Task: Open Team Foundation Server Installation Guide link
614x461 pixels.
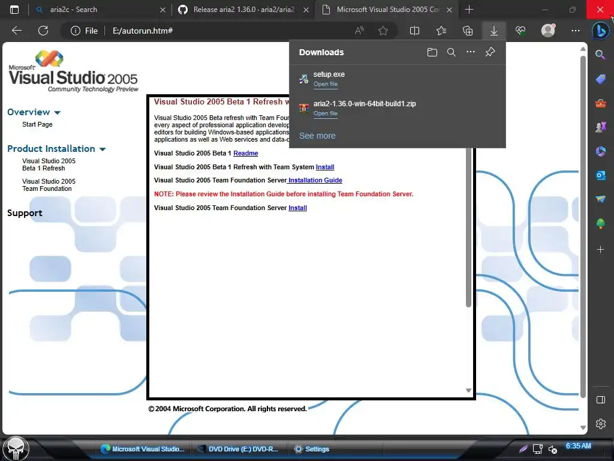Action: (x=315, y=180)
